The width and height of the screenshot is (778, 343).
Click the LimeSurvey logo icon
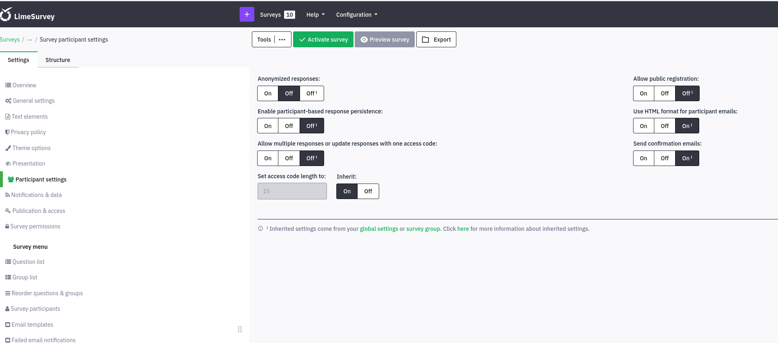6,15
